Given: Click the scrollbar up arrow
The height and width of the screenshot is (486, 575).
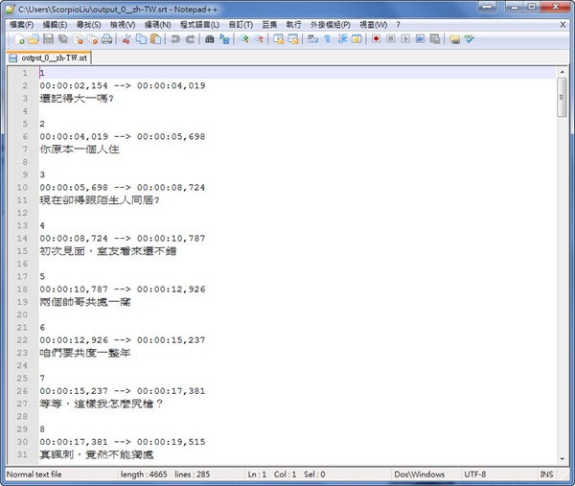Looking at the screenshot, I should coord(562,72).
